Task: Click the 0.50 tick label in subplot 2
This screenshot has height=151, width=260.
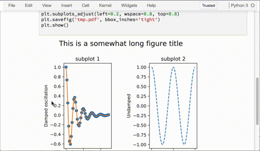Action: click(x=141, y=86)
